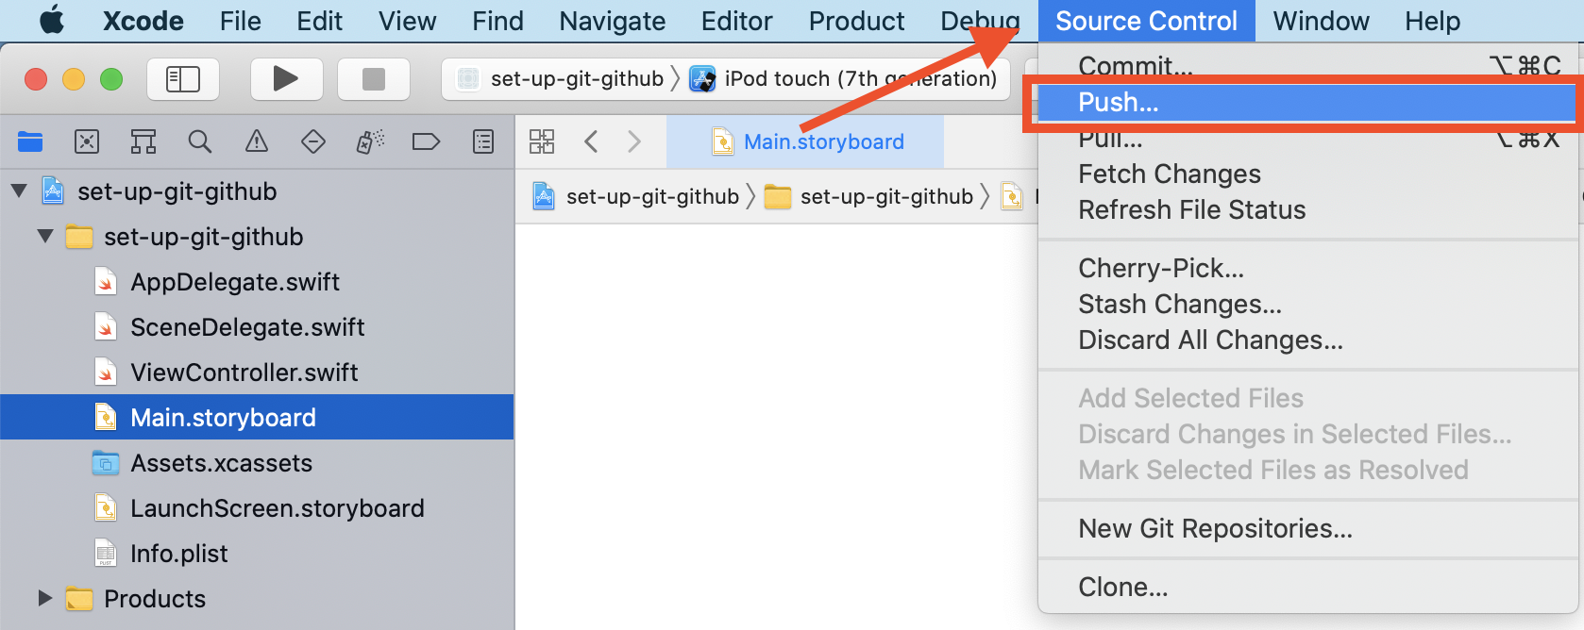Show the Breakpoint navigator
Screen dimensions: 1584x630
[x=427, y=142]
